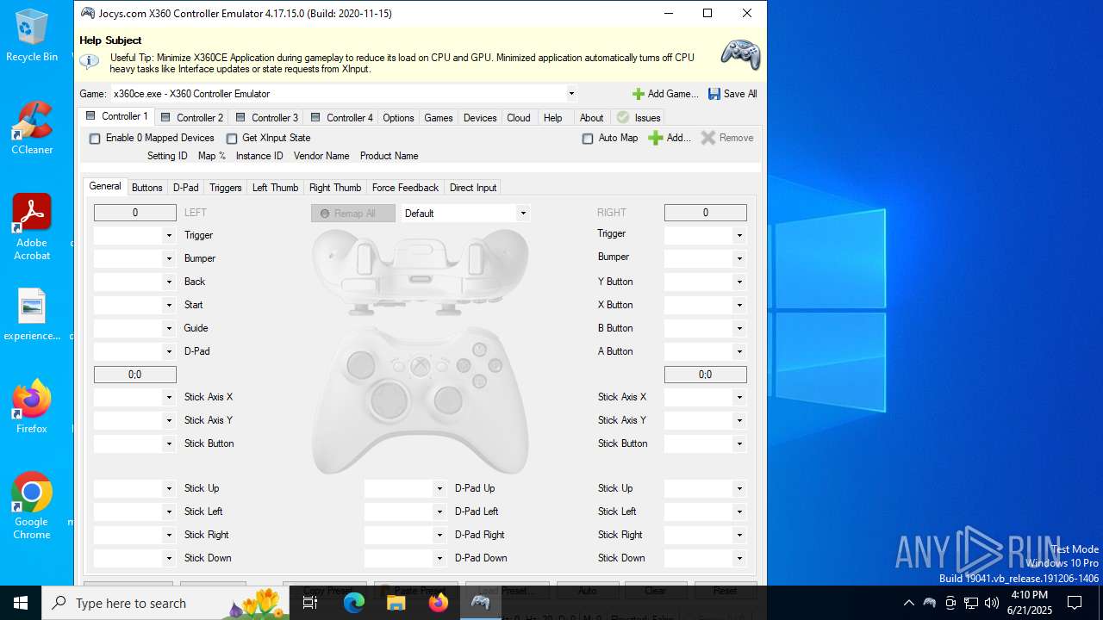Open the left Stick Button dropdown
Image resolution: width=1103 pixels, height=620 pixels.
(169, 443)
